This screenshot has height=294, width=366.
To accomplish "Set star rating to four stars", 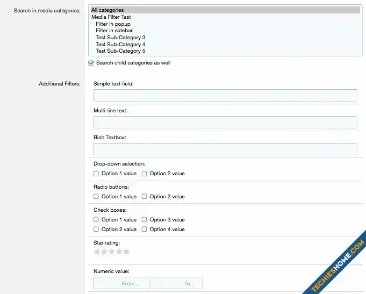I will coord(119,252).
